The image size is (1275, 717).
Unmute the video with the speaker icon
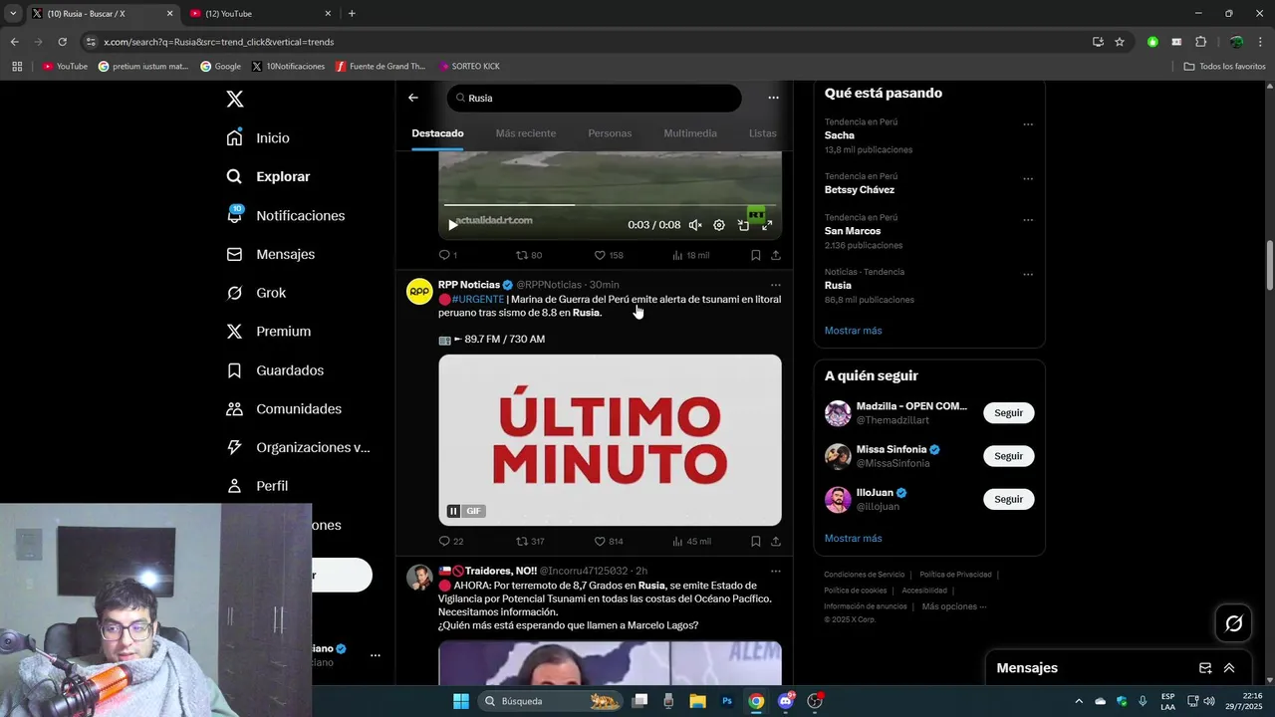[695, 225]
